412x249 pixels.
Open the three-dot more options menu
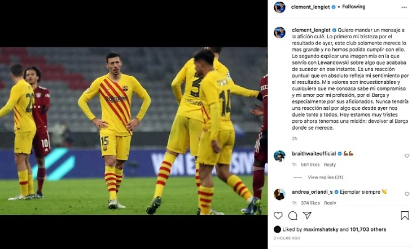(404, 7)
